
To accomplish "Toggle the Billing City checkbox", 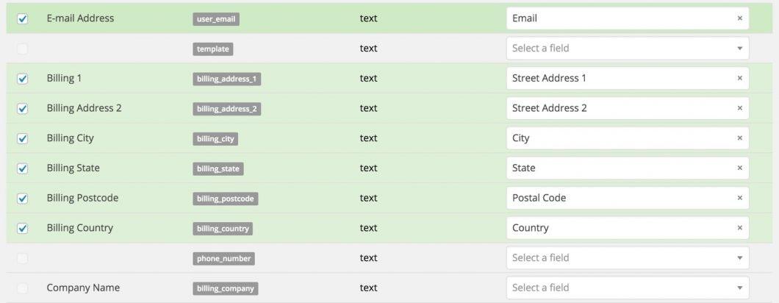I will click(x=22, y=138).
